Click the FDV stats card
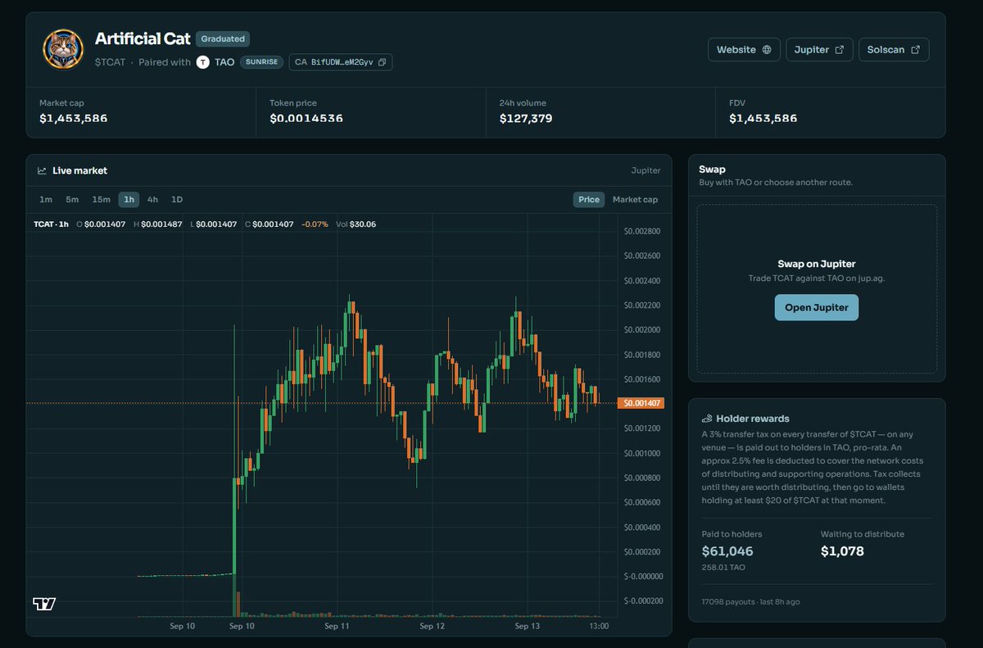 pyautogui.click(x=830, y=111)
